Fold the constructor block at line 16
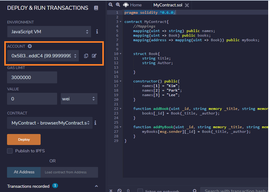 coord(121,81)
